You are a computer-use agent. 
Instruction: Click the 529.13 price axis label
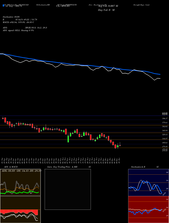click(x=165, y=134)
